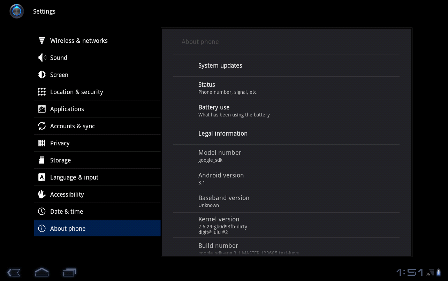The height and width of the screenshot is (281, 448).
Task: Select Language & input in sidebar
Action: tap(97, 177)
